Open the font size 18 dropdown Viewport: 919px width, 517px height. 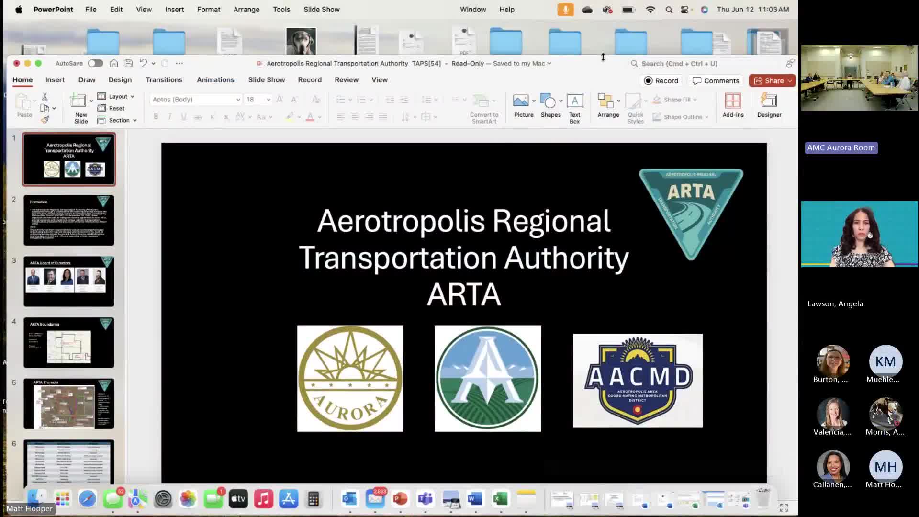pos(269,100)
